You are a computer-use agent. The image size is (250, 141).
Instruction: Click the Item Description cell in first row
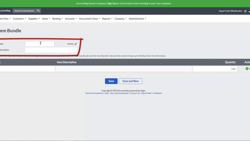coord(124,69)
